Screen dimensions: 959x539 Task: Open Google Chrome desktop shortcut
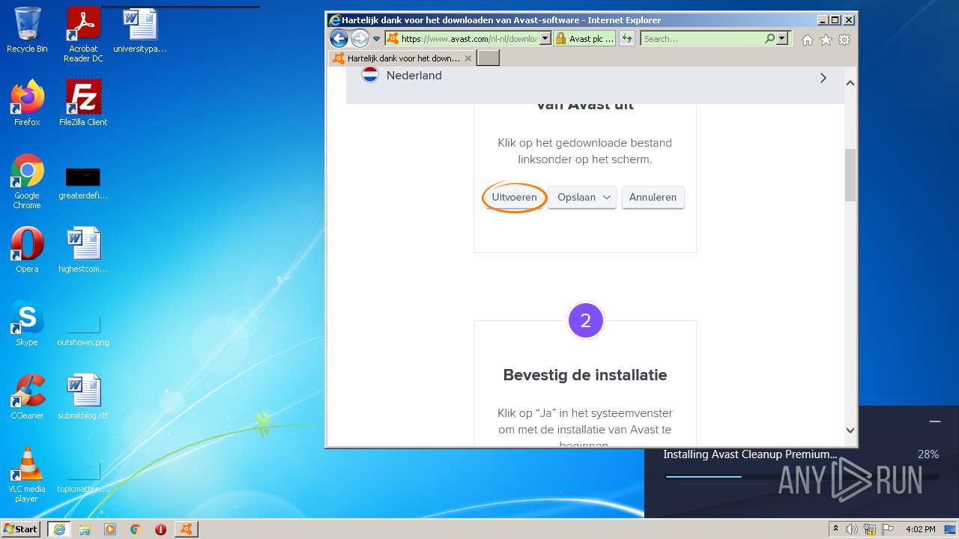[x=27, y=181]
